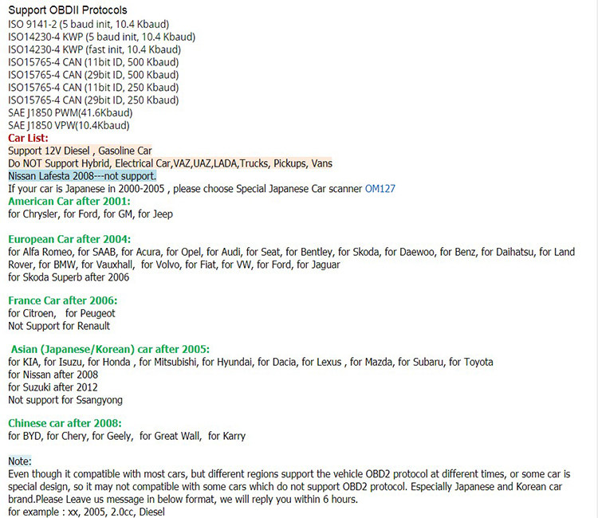Open the OM127 scanner link
The width and height of the screenshot is (598, 518).
pyautogui.click(x=380, y=189)
